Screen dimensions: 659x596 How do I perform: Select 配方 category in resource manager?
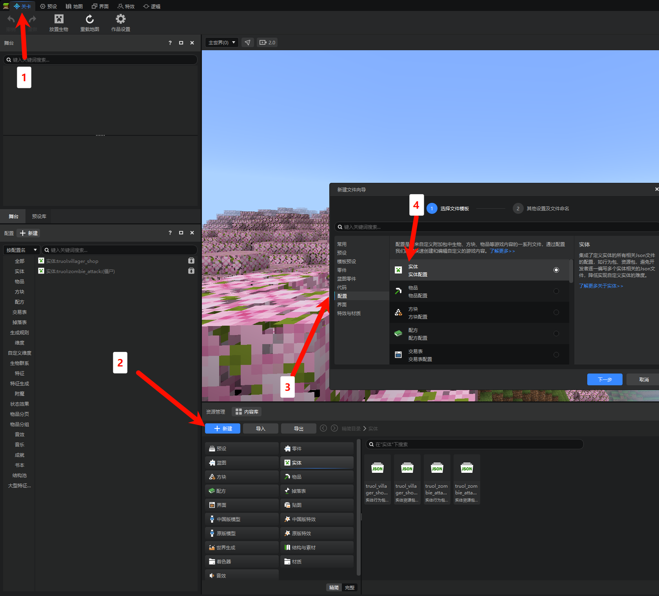tap(241, 491)
